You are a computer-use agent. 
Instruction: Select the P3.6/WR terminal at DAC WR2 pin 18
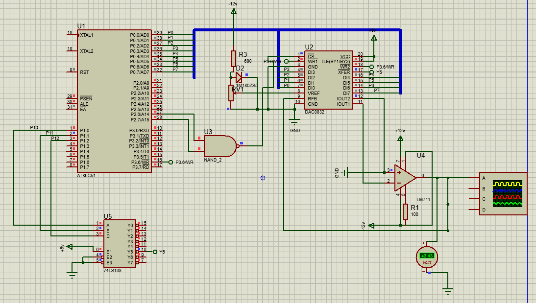click(371, 67)
